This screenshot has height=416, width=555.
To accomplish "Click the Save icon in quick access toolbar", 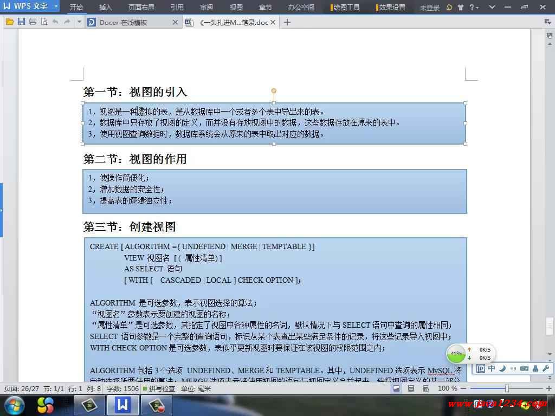I will (21, 22).
